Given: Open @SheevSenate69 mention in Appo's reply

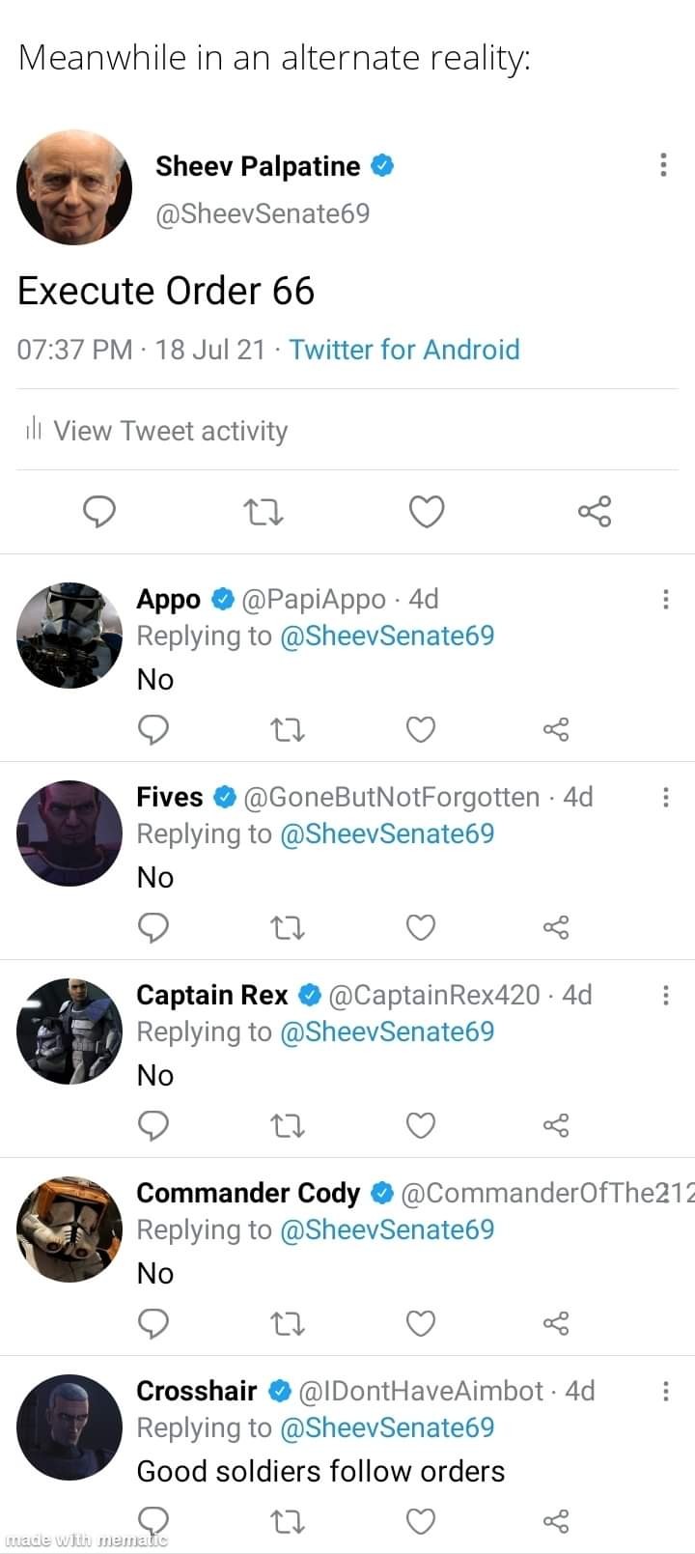Looking at the screenshot, I should point(387,636).
